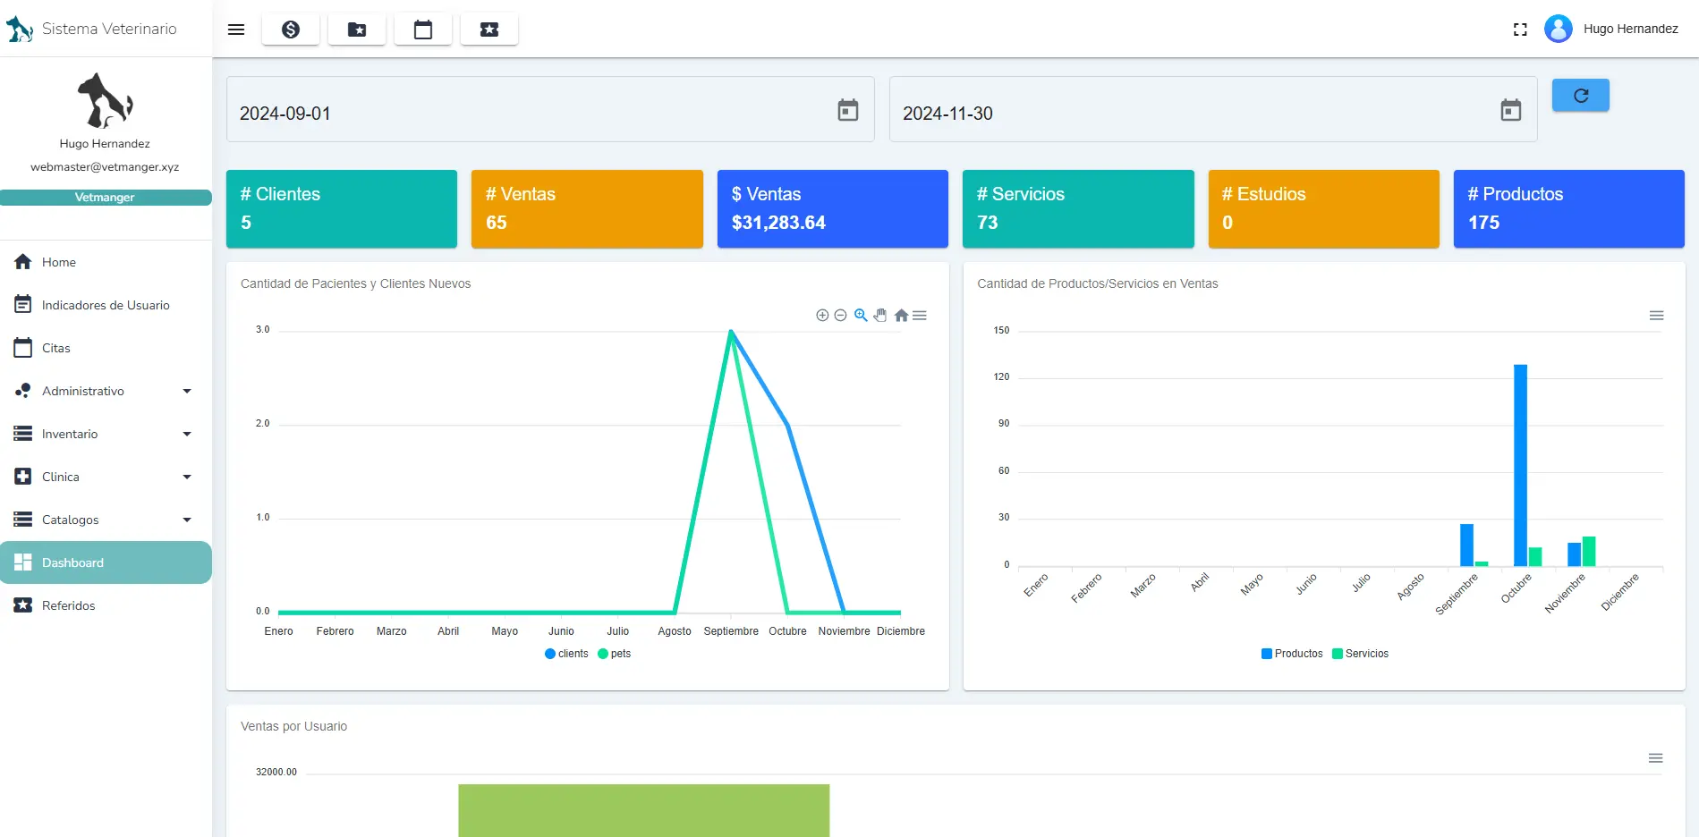1699x837 pixels.
Task: Open the starred folder shortcut
Action: pos(357,30)
